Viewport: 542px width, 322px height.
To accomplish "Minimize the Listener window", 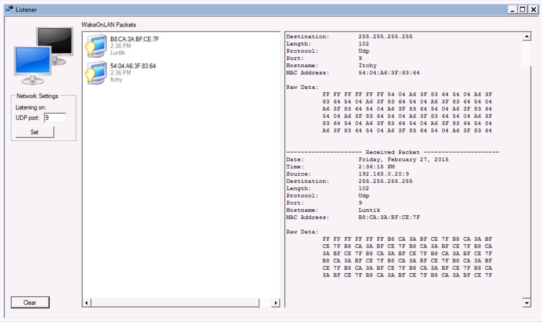I will point(513,9).
